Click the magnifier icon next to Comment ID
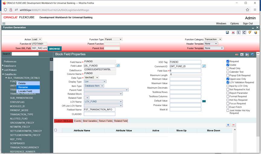This screenshot has width=261, height=154. point(204,66)
